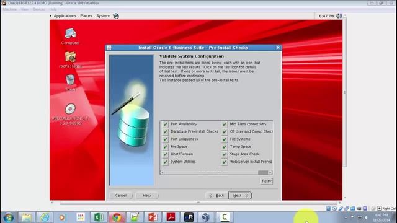
Task: Click the volume icon in GNOME panel
Action: click(x=339, y=16)
